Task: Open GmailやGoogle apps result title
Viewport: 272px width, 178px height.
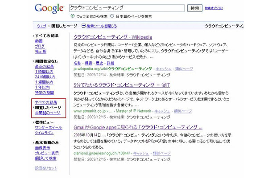Action: [138, 127]
